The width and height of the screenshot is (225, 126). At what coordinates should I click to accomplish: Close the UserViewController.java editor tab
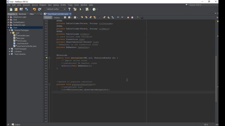tap(70, 14)
